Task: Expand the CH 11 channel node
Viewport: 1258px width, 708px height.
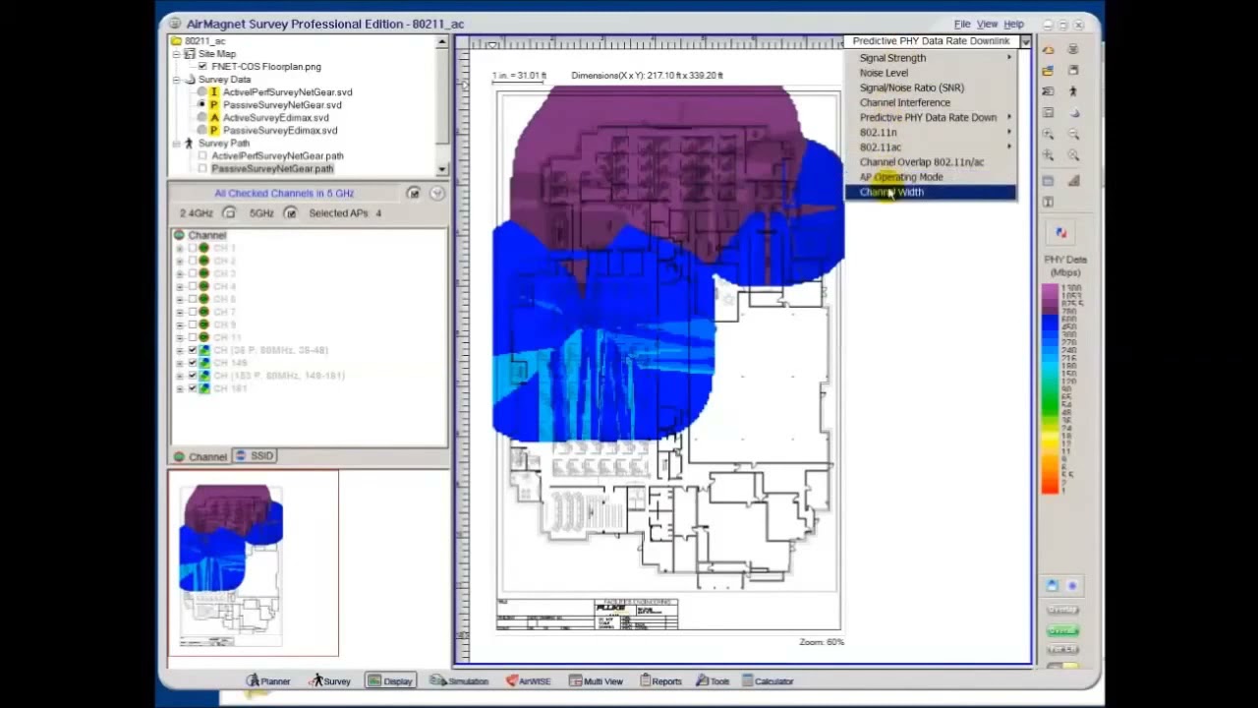Action: pyautogui.click(x=180, y=337)
